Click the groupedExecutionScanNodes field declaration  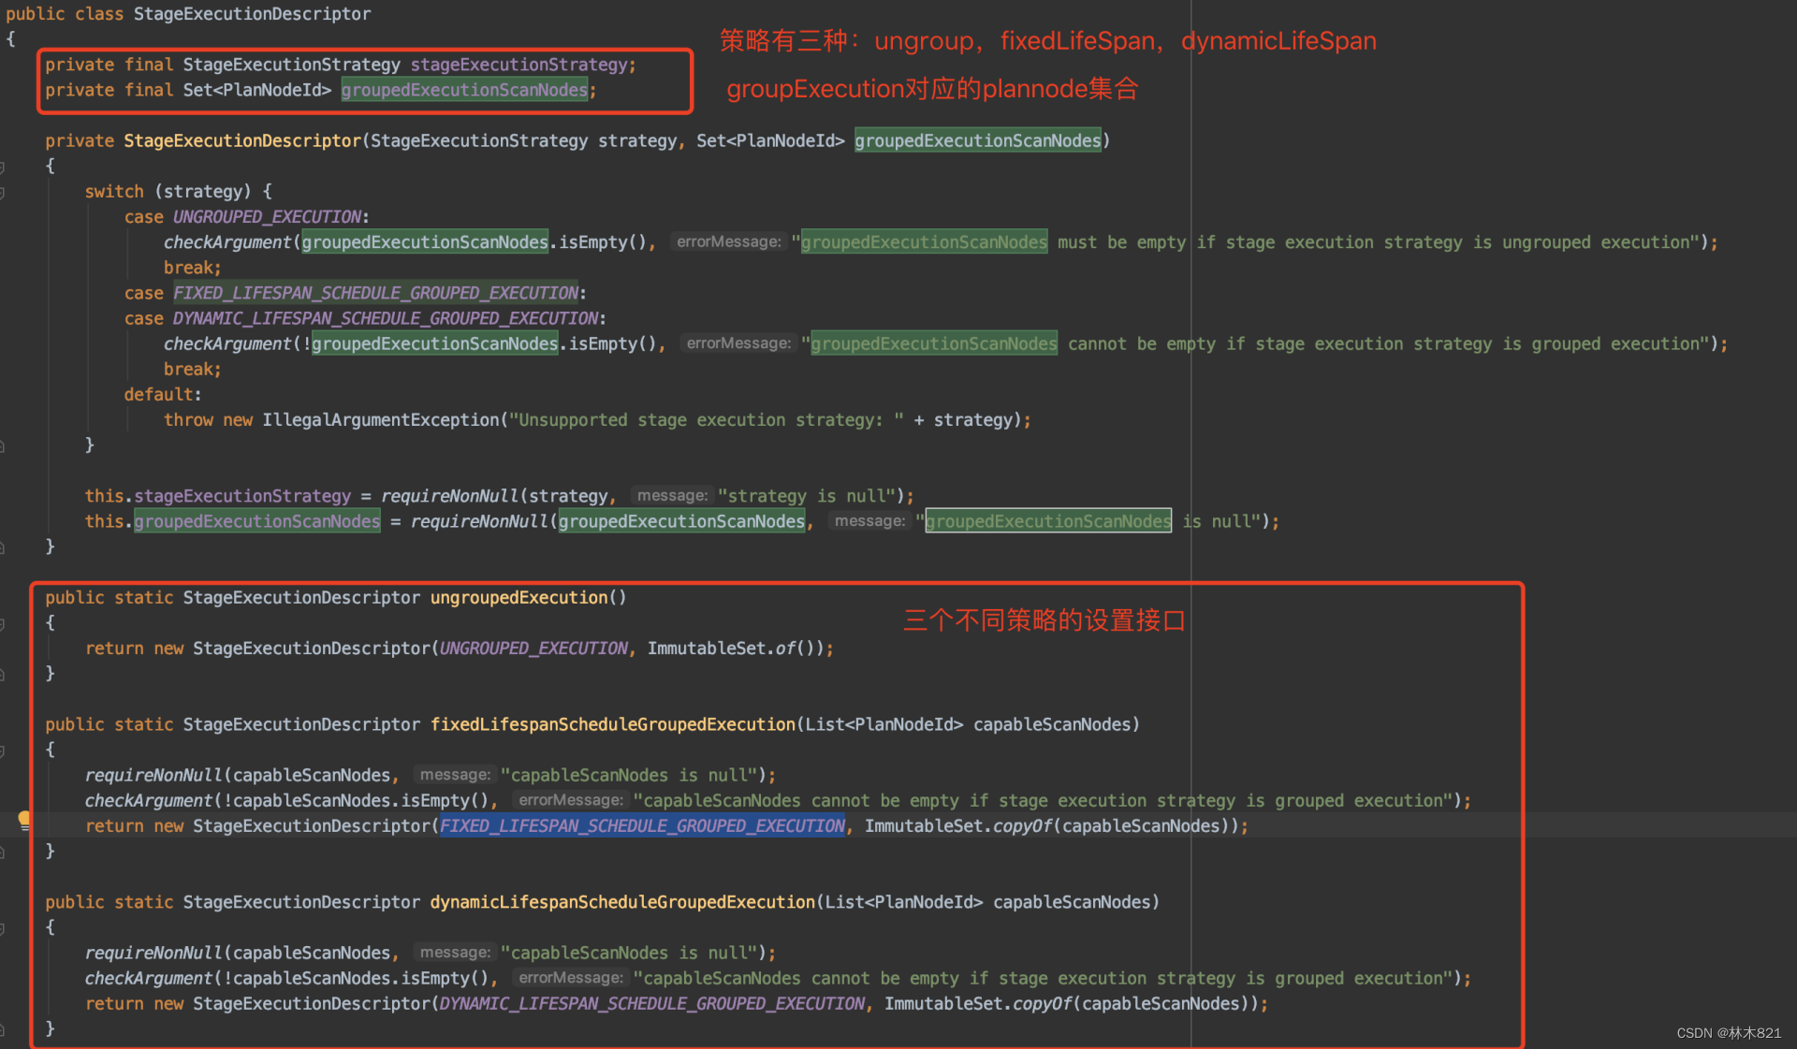point(464,90)
